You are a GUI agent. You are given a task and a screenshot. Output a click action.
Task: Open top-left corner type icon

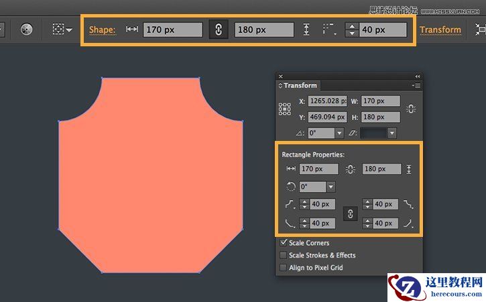(x=290, y=204)
